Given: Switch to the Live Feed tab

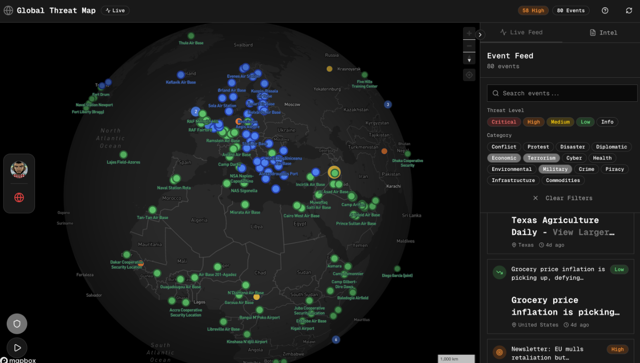Looking at the screenshot, I should pos(521,32).
